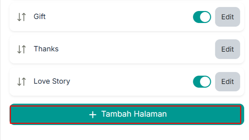Add a new page with Tambah Halaman
The width and height of the screenshot is (249, 140).
(x=127, y=114)
